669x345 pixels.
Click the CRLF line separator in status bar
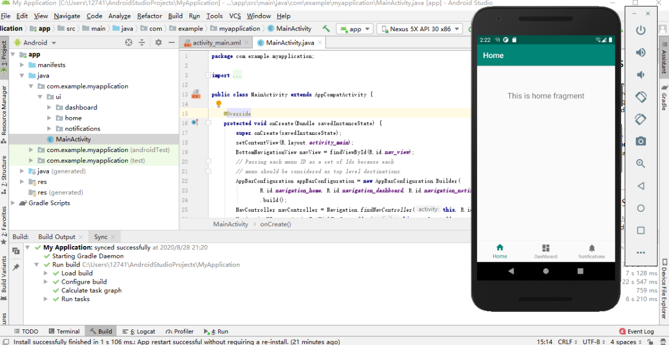point(566,341)
